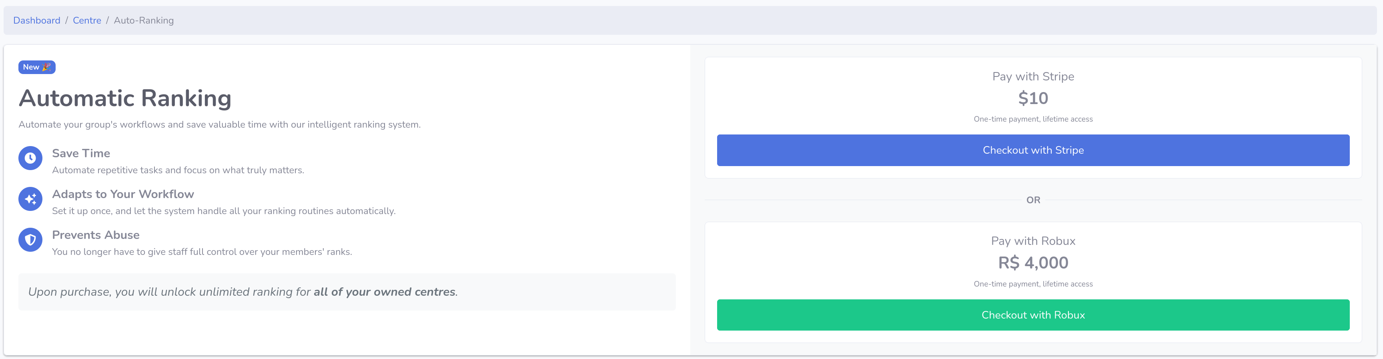The width and height of the screenshot is (1383, 359).
Task: Click the Auto-Ranking breadcrumb item
Action: [x=143, y=20]
